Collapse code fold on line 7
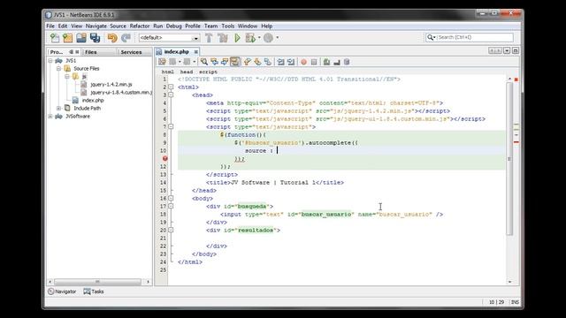The height and width of the screenshot is (318, 566). coord(171,127)
